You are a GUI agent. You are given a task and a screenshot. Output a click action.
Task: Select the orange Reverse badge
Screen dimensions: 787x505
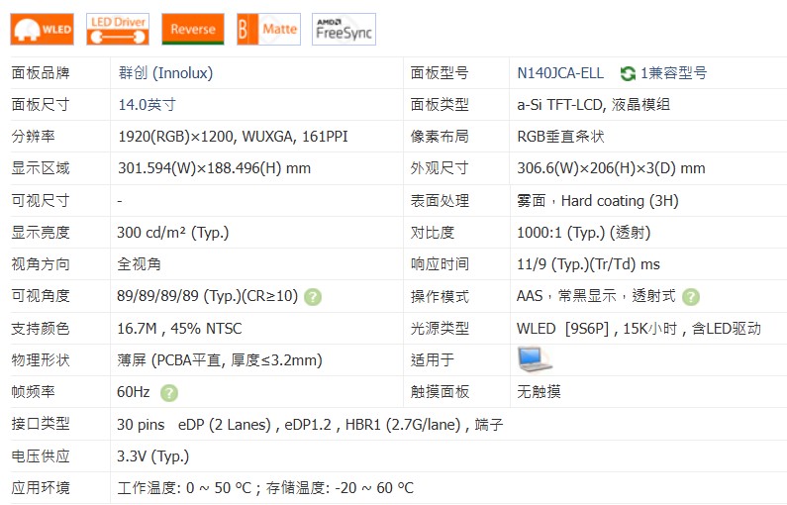click(x=192, y=30)
